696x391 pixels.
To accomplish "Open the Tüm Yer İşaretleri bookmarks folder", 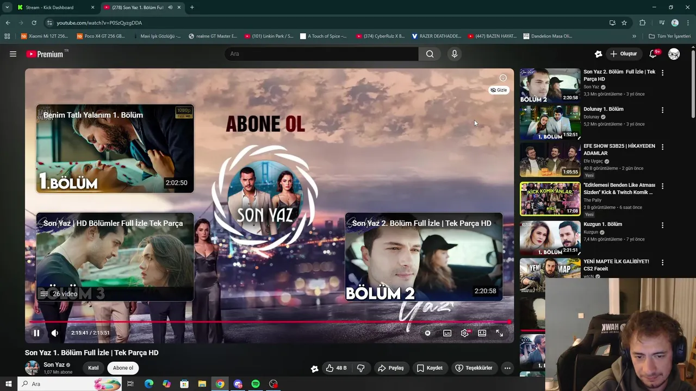I will [670, 36].
